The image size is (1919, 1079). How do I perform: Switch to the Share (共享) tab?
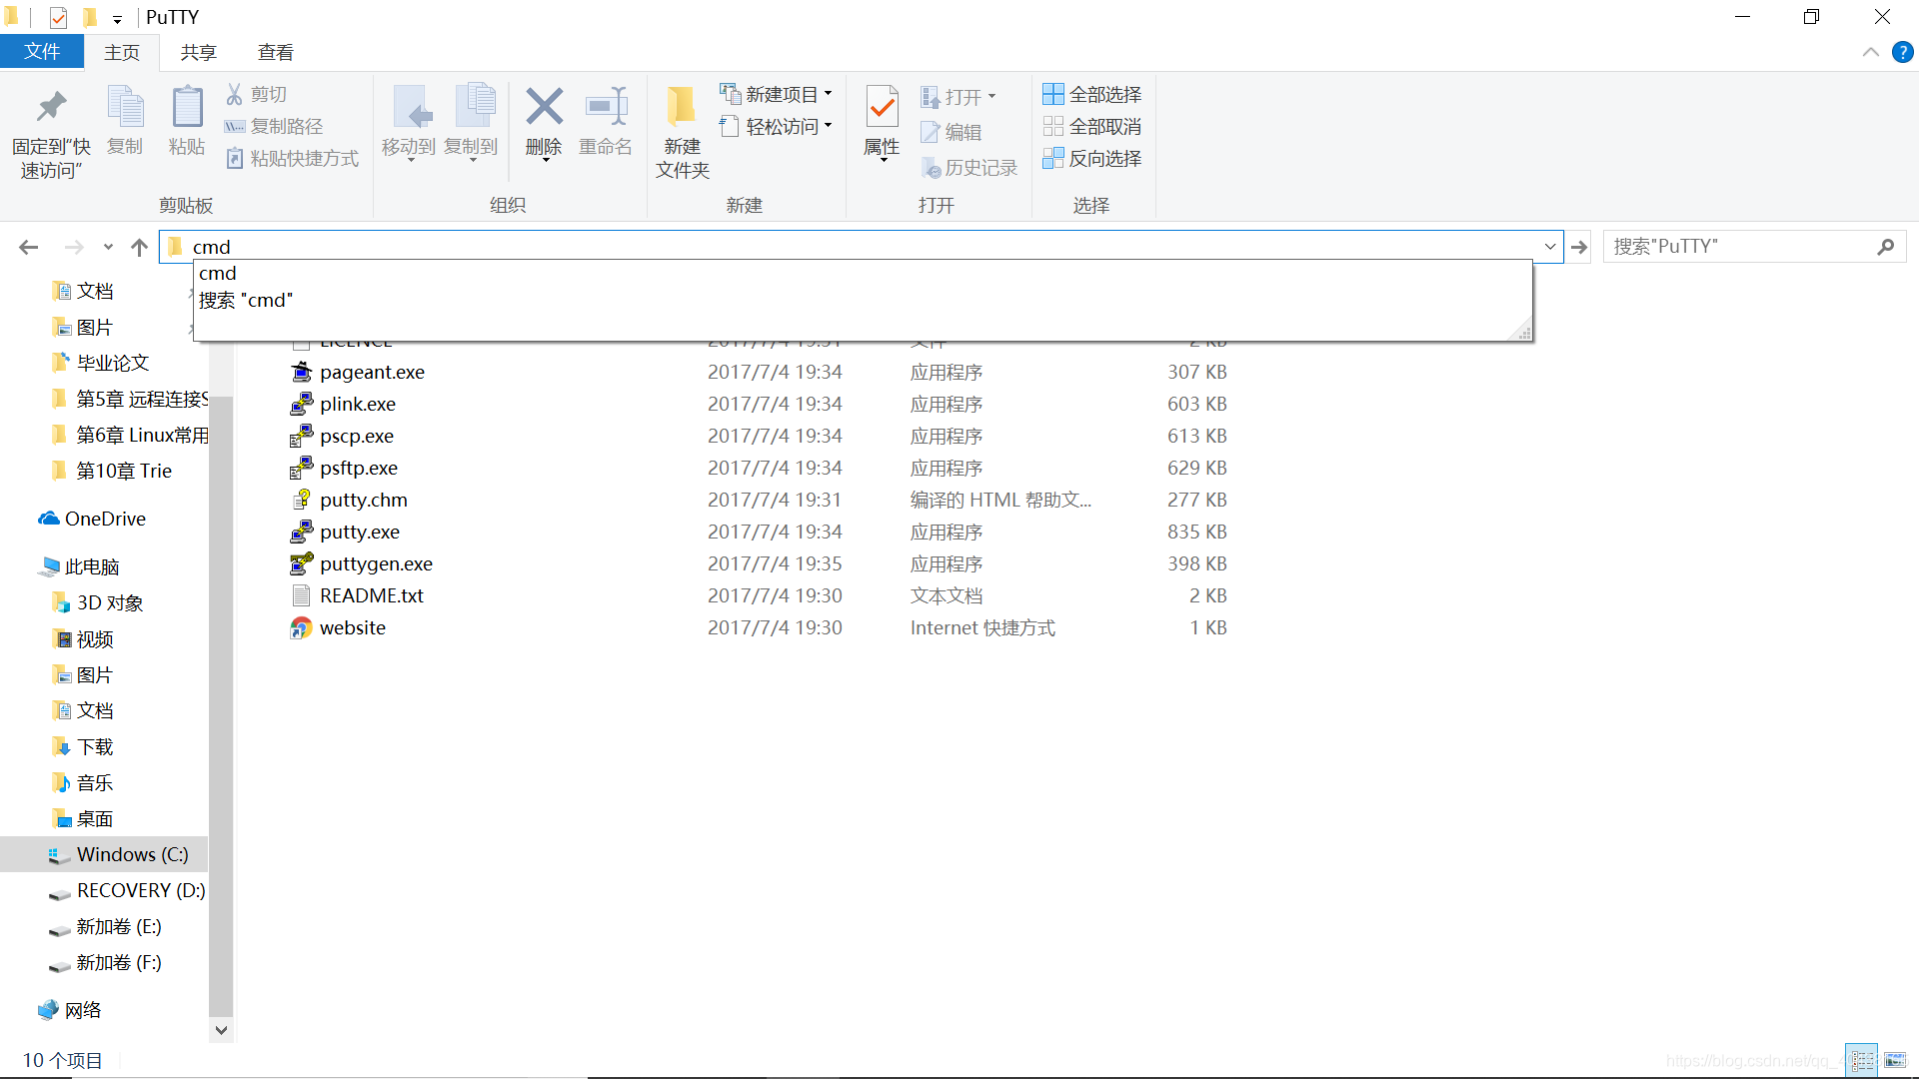(x=198, y=52)
